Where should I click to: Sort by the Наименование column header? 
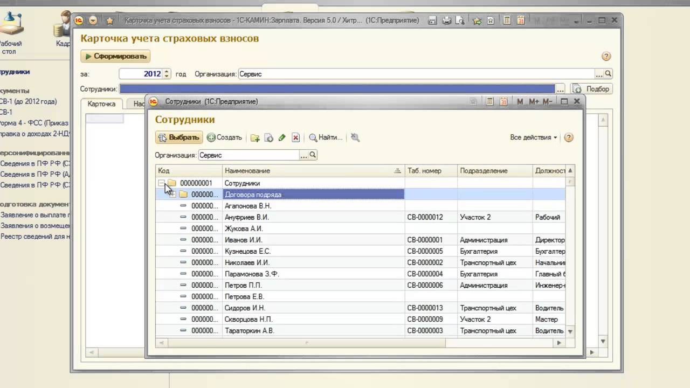pyautogui.click(x=313, y=171)
